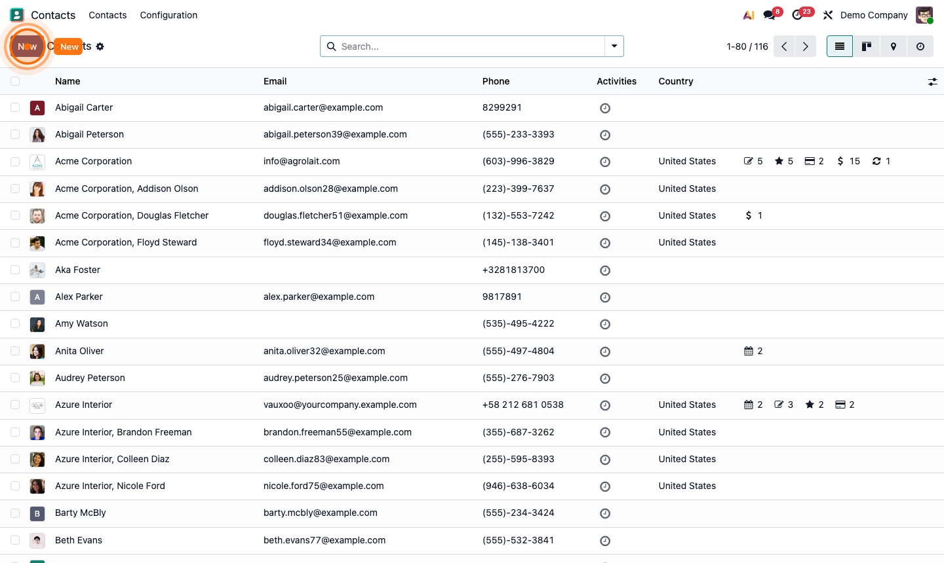Select the checkbox for Alex Parker
This screenshot has height=563, width=944.
coord(15,297)
